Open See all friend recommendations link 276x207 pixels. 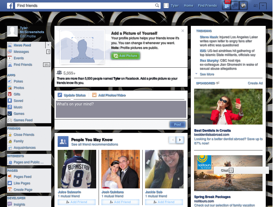(95, 144)
